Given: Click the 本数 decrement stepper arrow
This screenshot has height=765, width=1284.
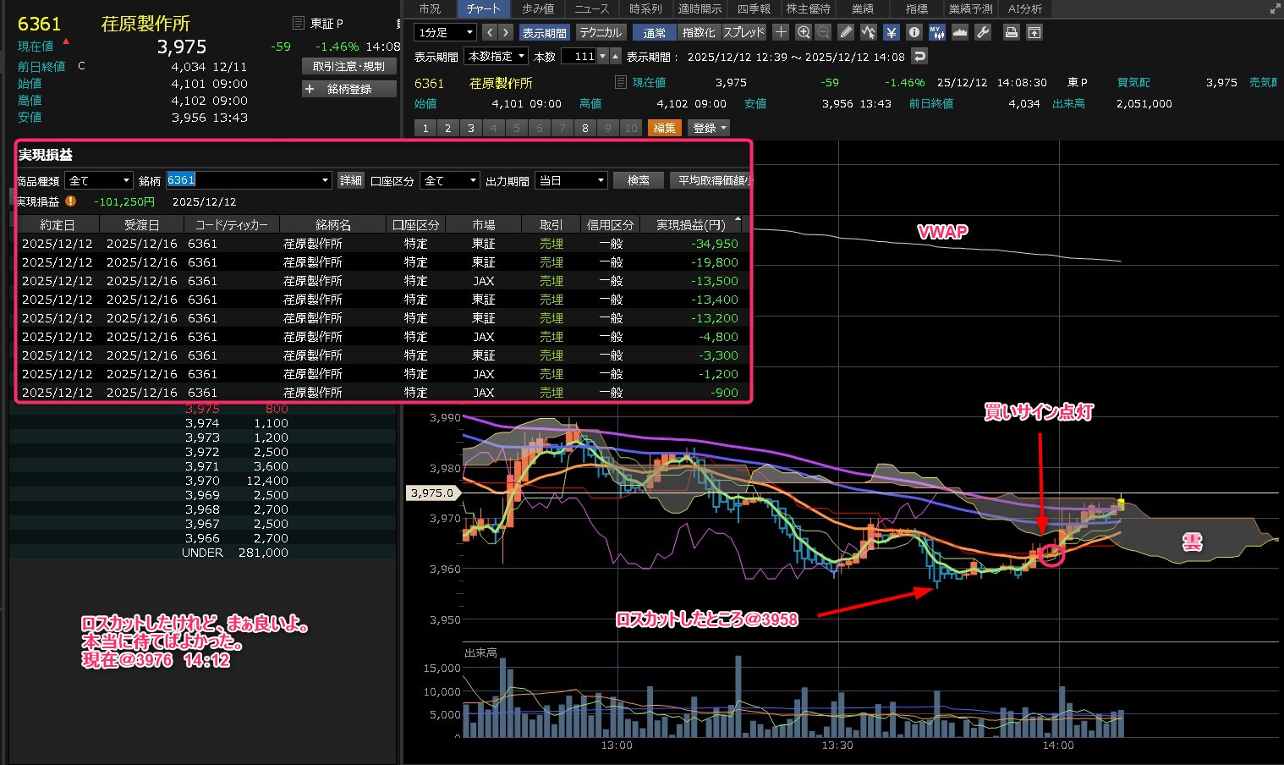Looking at the screenshot, I should (602, 57).
